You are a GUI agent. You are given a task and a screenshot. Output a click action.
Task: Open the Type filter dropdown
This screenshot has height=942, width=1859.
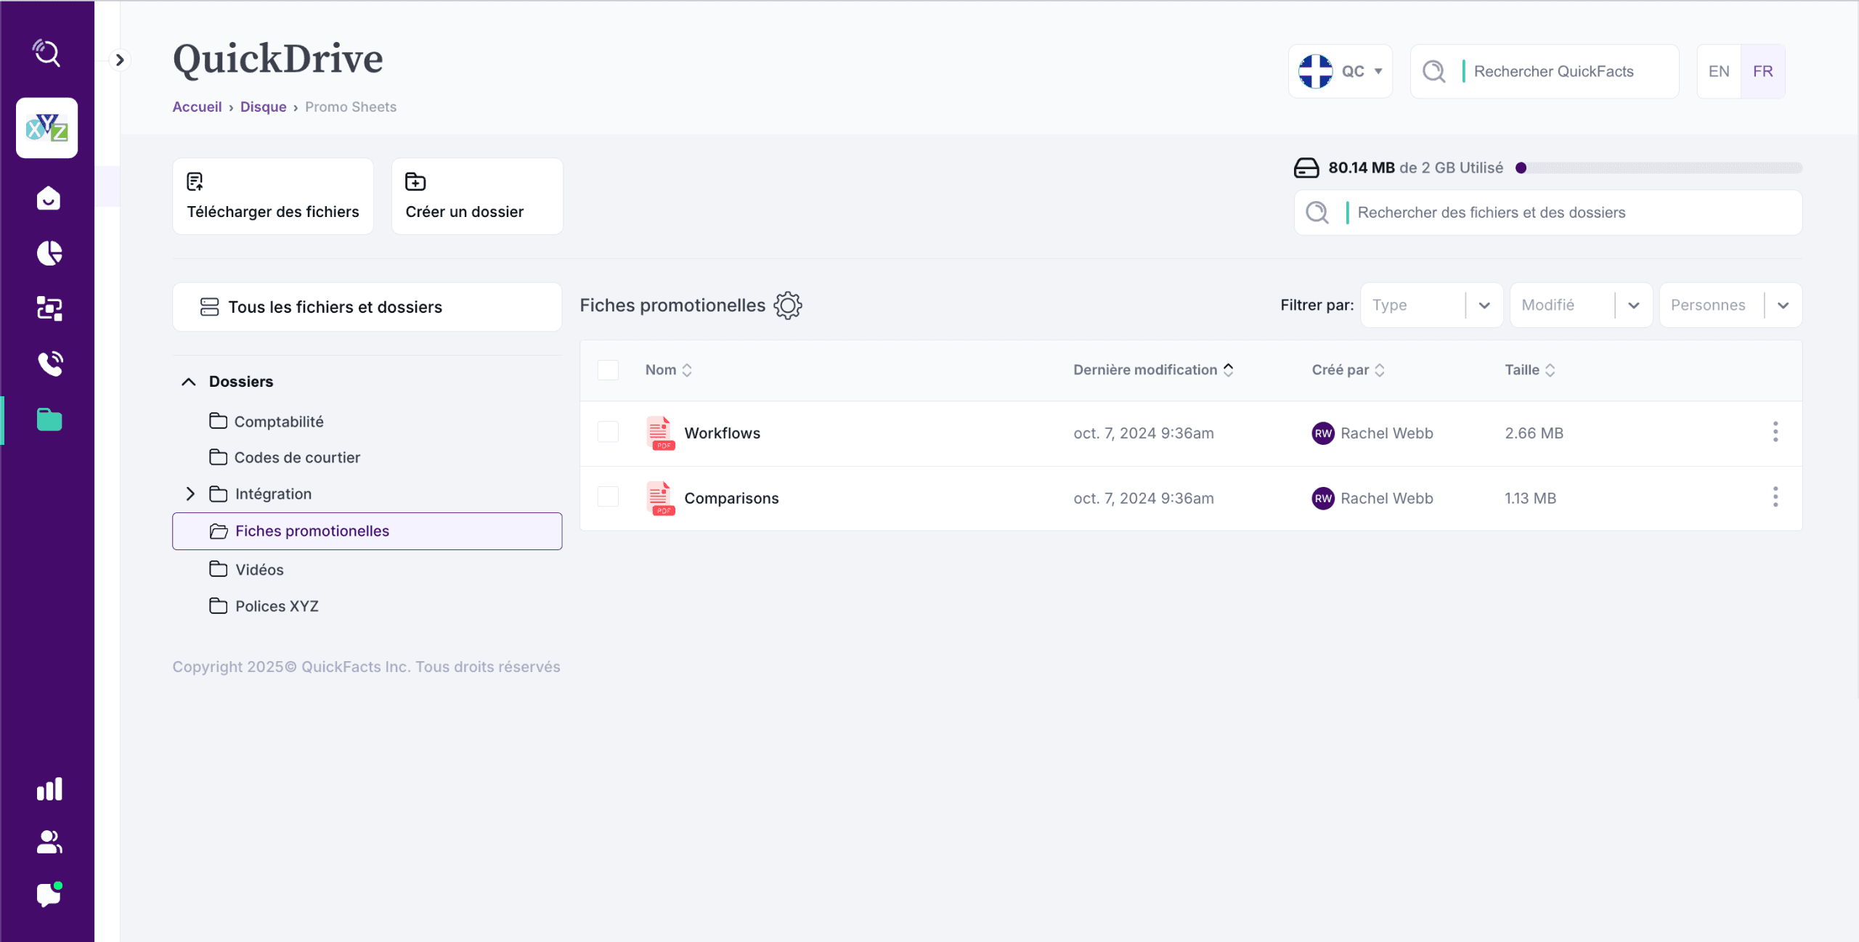[x=1431, y=306]
